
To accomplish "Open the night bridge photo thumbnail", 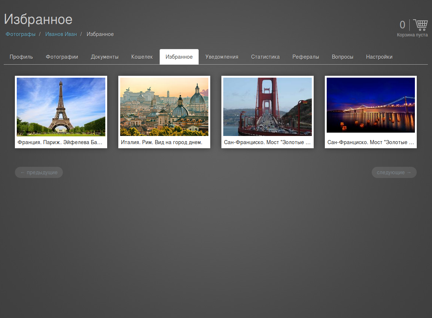I will pyautogui.click(x=371, y=105).
